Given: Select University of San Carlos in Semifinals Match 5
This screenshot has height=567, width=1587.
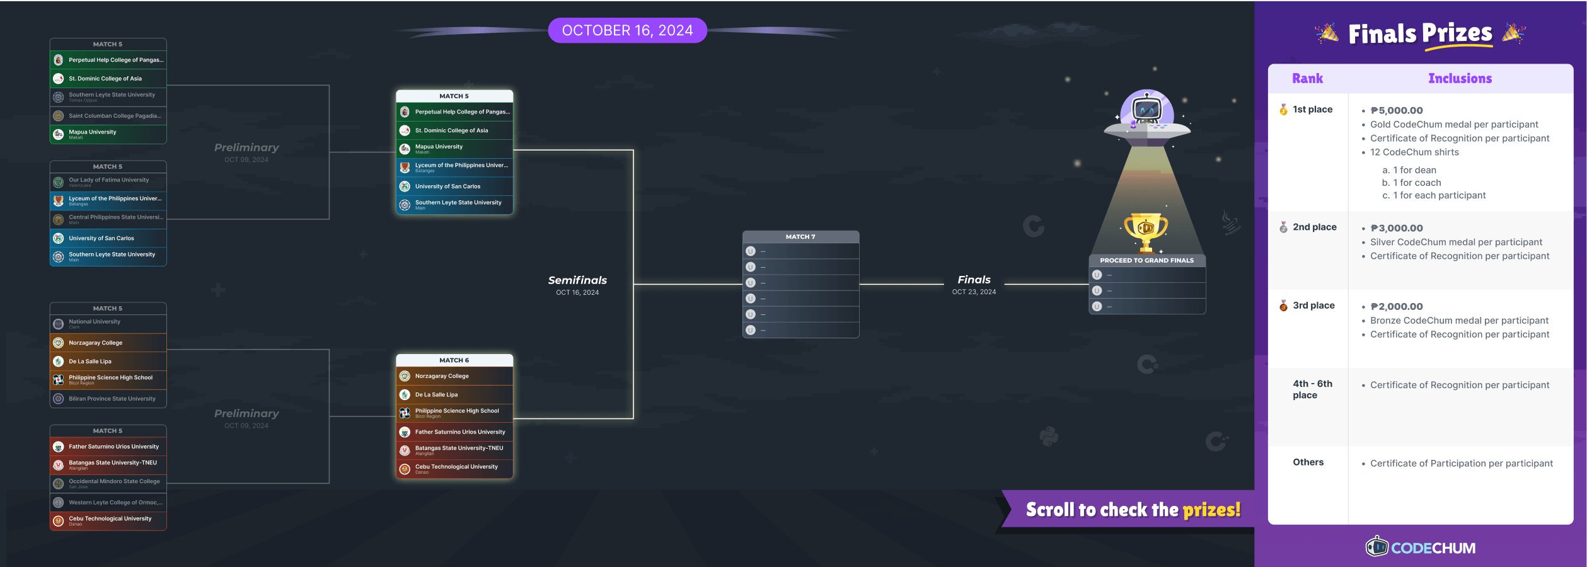Looking at the screenshot, I should (454, 186).
